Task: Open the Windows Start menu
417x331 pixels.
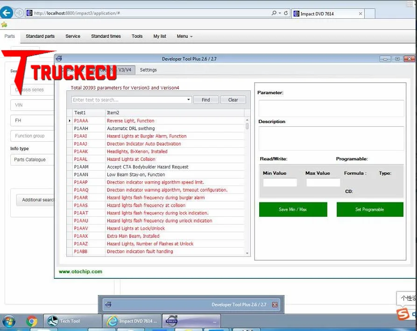Action: tap(9, 321)
